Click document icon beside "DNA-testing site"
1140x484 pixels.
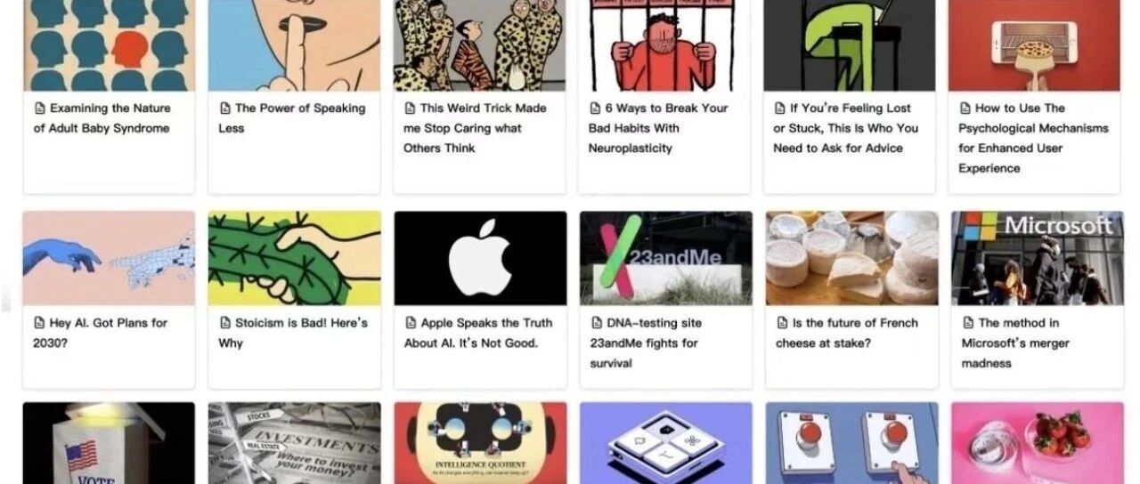tap(597, 323)
